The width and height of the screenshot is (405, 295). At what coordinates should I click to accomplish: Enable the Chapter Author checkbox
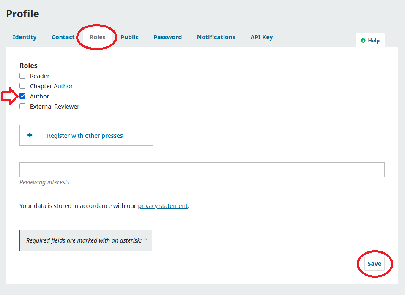[x=22, y=86]
